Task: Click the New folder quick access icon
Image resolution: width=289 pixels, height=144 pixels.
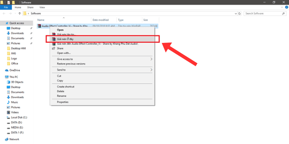Action: [13, 2]
